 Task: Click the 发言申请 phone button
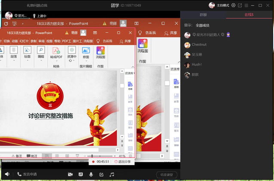(x=27, y=174)
